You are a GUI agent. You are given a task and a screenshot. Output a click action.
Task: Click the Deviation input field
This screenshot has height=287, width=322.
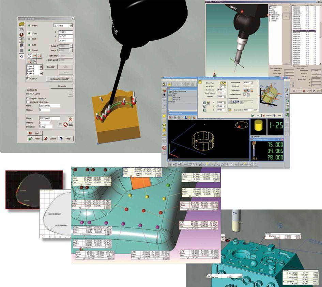pos(46,126)
